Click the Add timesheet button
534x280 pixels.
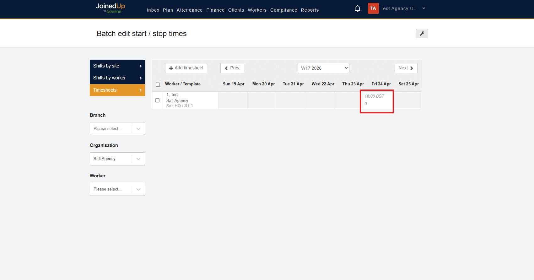tap(186, 68)
